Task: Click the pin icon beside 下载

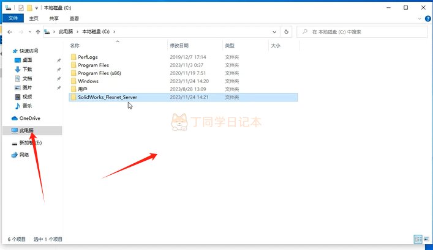Action: 59,70
